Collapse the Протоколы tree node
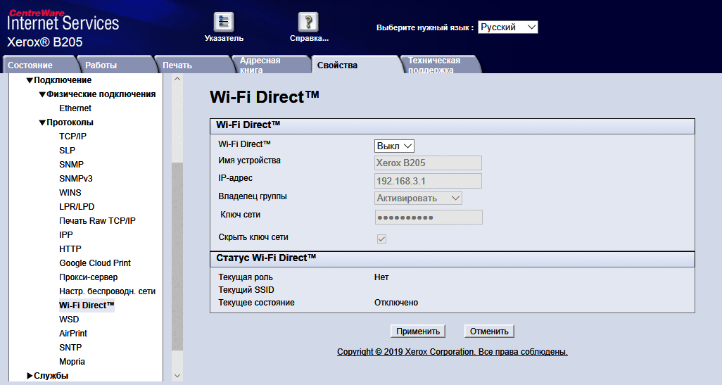This screenshot has width=722, height=385. point(42,122)
